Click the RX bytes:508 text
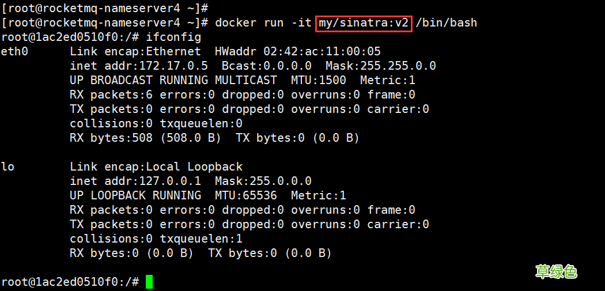 [111, 138]
